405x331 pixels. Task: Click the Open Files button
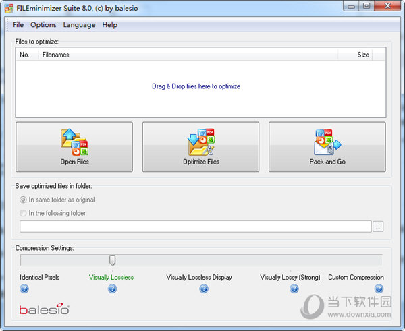point(74,147)
